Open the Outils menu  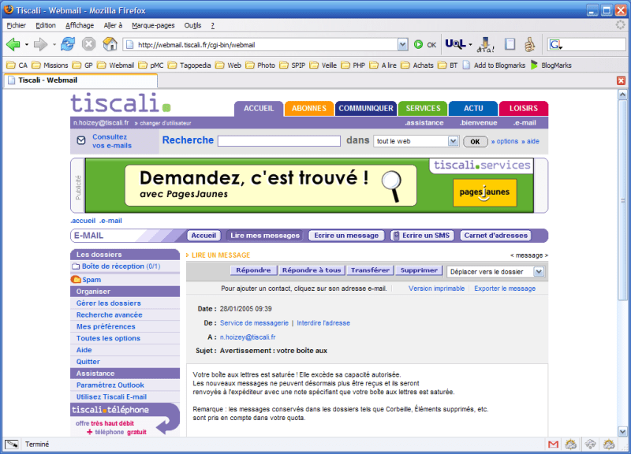point(192,25)
